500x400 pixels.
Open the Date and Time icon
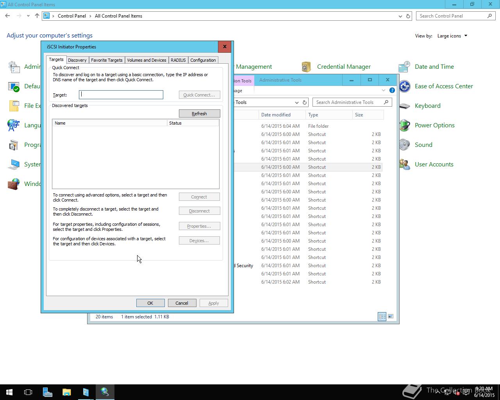[404, 67]
